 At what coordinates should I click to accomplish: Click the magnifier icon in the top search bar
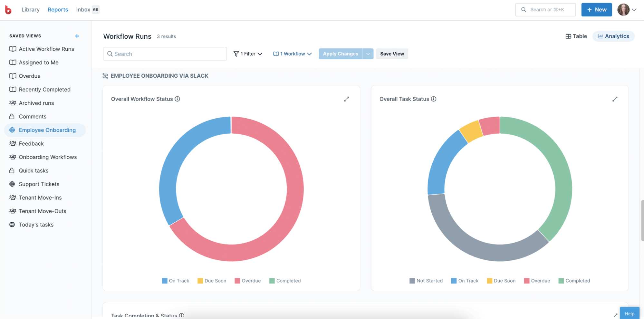tap(524, 9)
